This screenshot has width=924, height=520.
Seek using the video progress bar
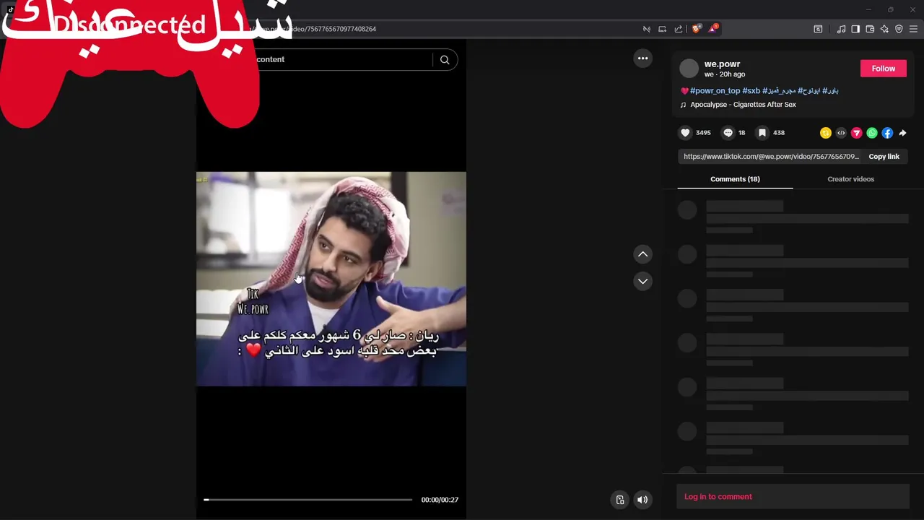[308, 500]
